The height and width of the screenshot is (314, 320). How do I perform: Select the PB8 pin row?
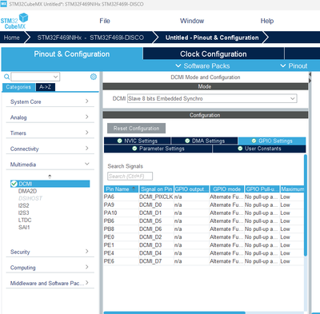pyautogui.click(x=204, y=229)
